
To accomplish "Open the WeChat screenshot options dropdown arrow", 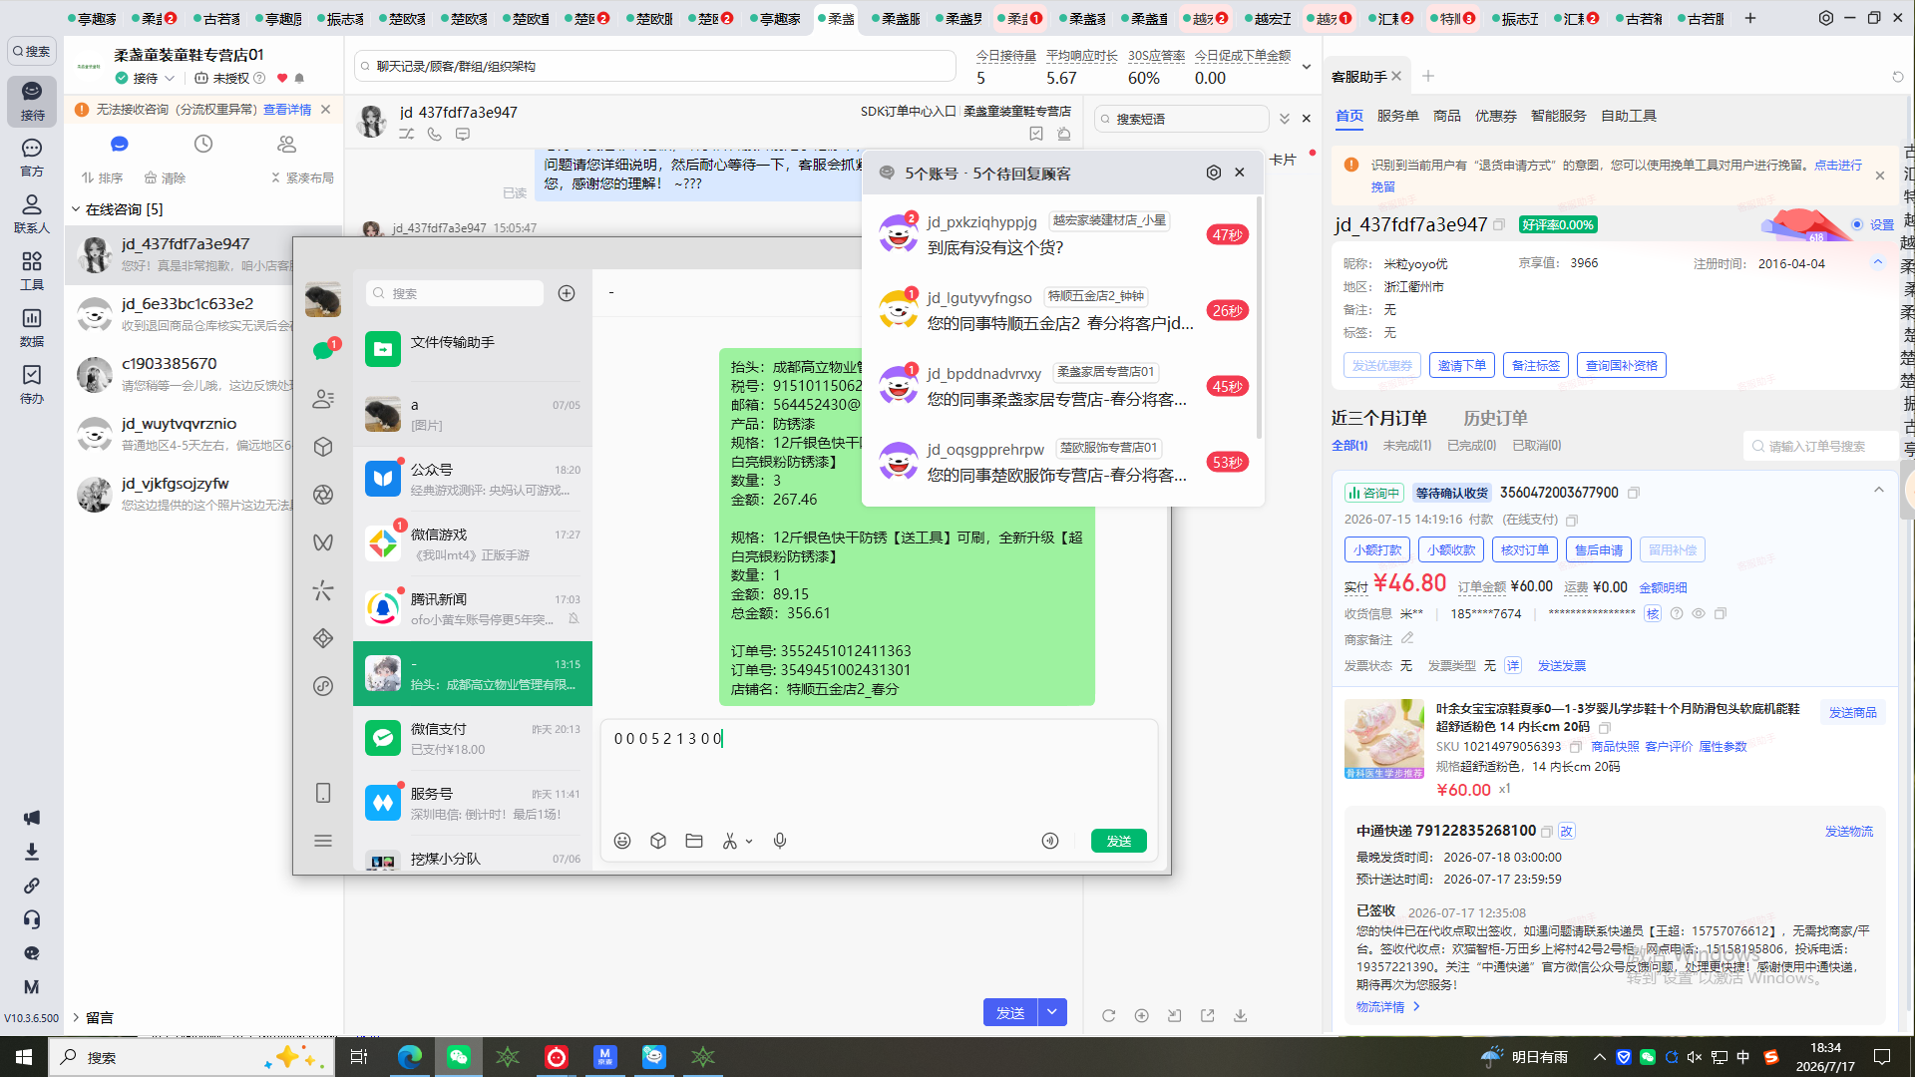I will point(749,842).
